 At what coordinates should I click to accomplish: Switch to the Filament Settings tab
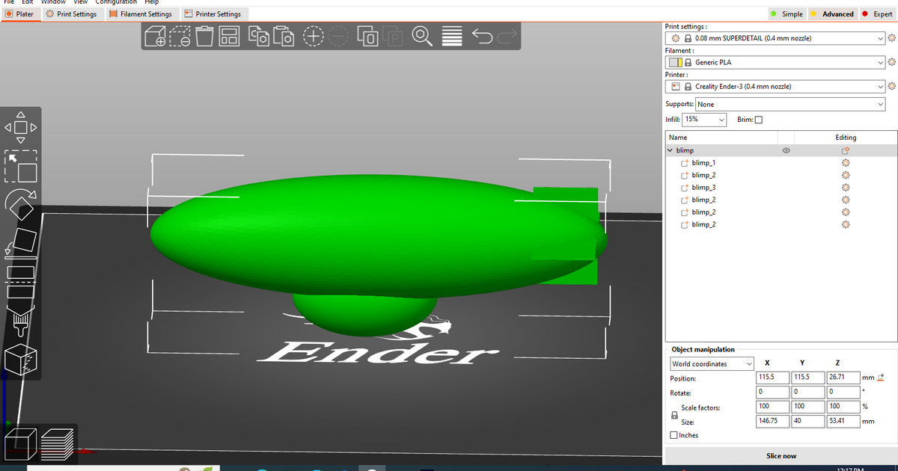tap(141, 13)
